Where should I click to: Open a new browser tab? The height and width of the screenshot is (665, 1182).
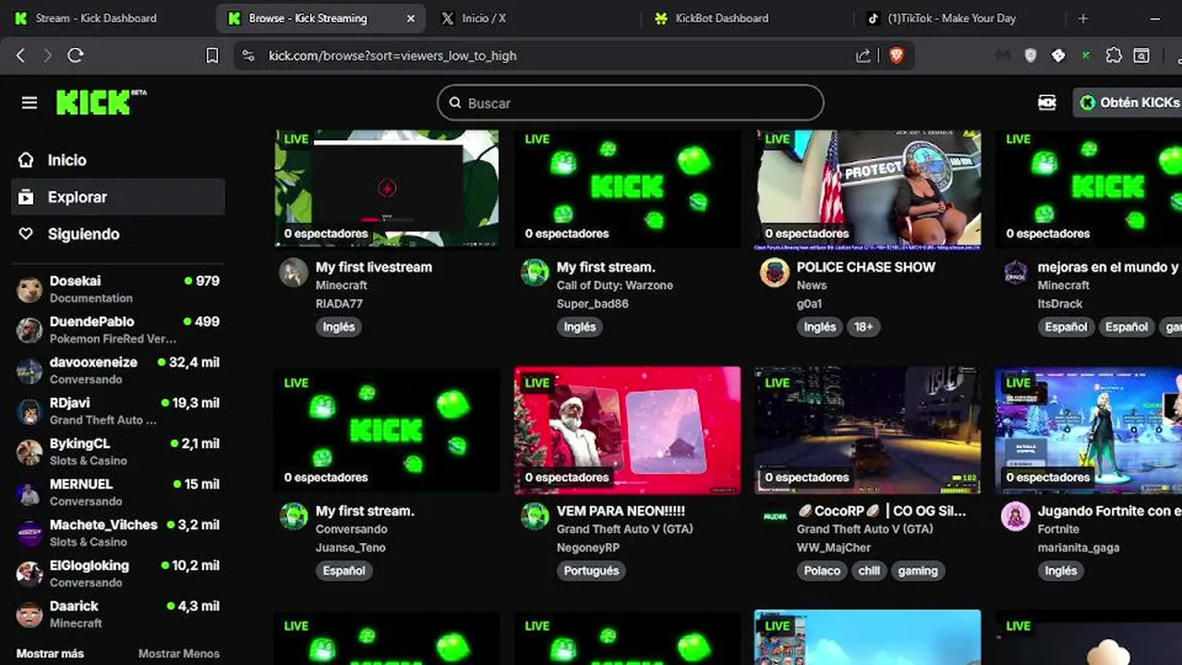1083,18
